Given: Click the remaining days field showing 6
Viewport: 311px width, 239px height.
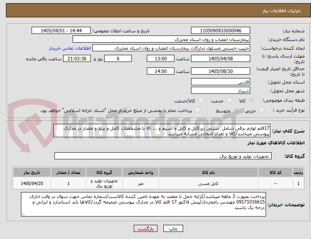Looking at the screenshot, I should pos(118,58).
